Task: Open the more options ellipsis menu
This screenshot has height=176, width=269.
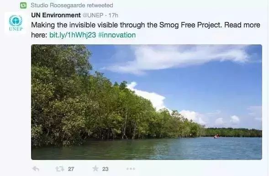Action: tap(131, 169)
